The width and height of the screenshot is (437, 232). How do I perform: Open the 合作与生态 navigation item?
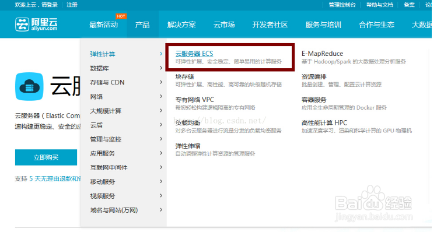tap(376, 25)
